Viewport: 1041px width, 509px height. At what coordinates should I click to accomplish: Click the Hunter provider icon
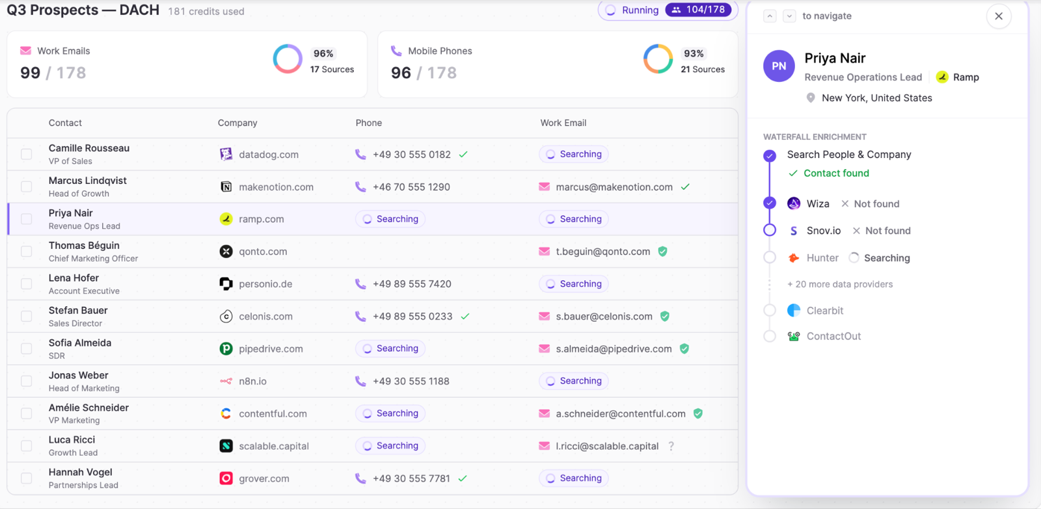pyautogui.click(x=794, y=258)
